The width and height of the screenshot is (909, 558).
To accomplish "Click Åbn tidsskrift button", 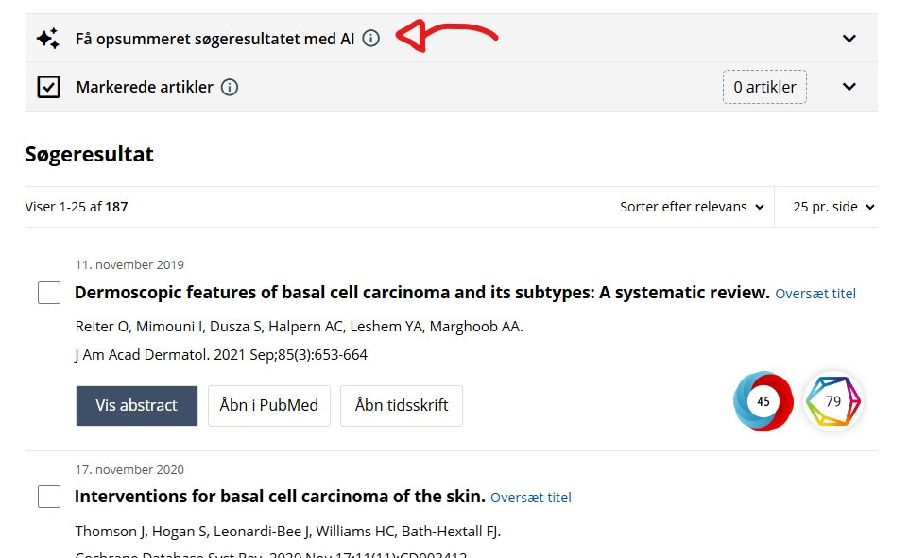I will coord(402,406).
